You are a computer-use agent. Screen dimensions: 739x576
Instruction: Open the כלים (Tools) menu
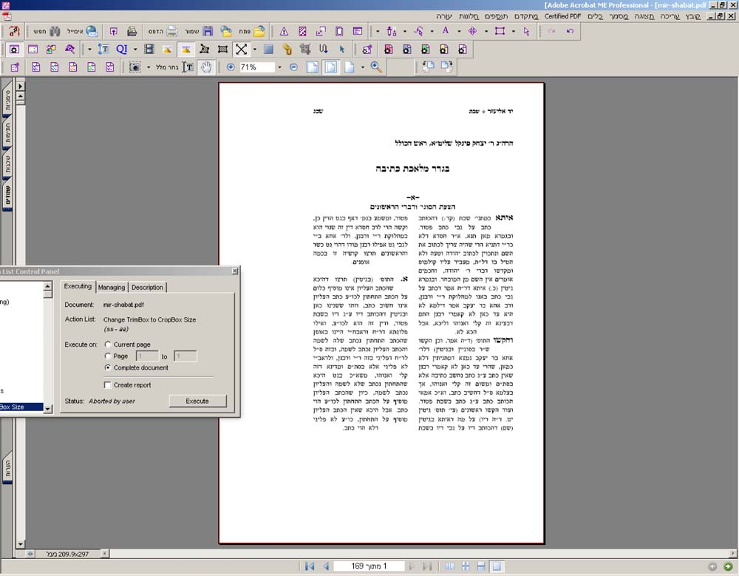point(595,16)
